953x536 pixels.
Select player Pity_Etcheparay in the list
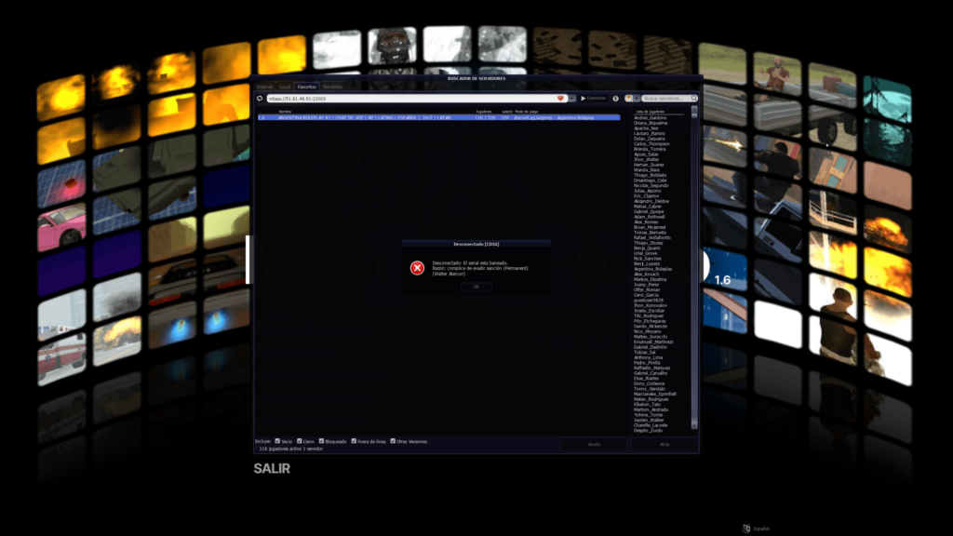[x=650, y=321]
